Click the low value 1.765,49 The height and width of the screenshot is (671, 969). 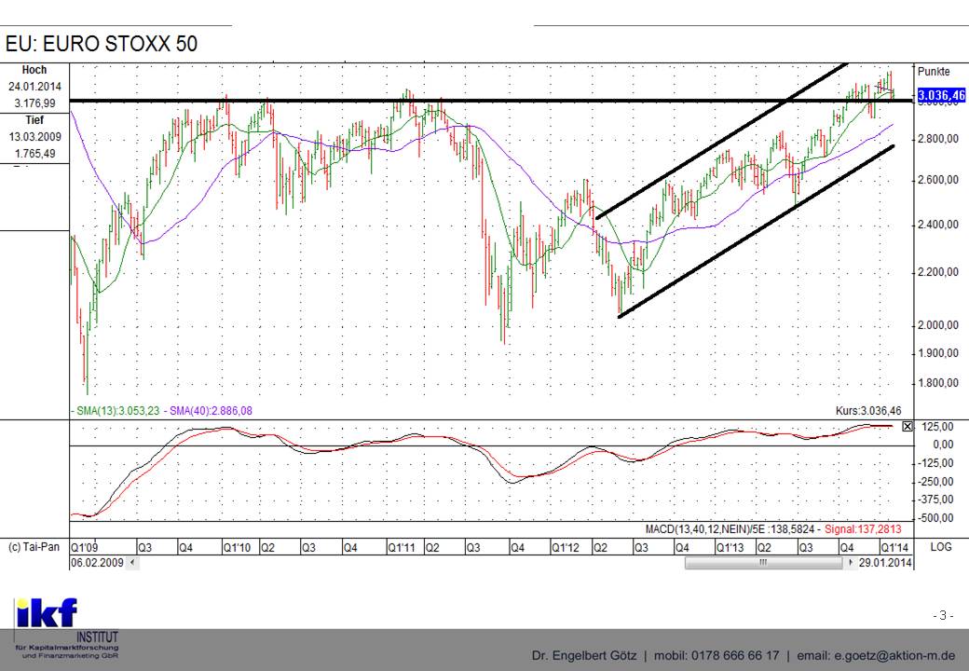(34, 153)
